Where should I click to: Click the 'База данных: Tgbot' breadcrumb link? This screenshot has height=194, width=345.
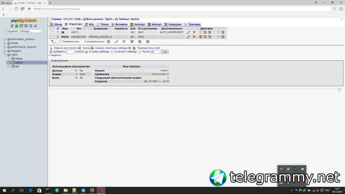point(99,19)
